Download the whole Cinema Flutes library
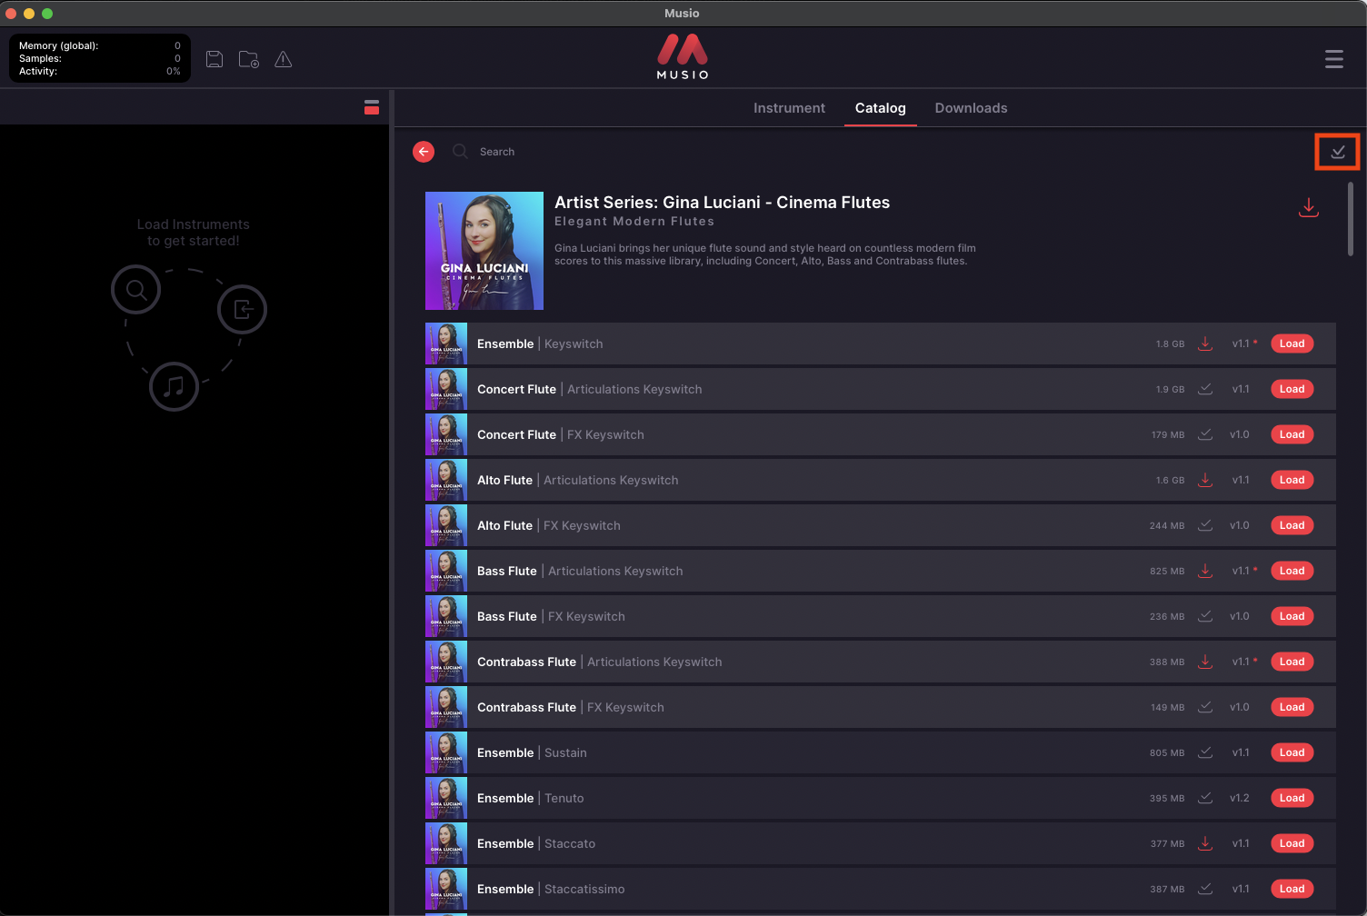 point(1309,208)
